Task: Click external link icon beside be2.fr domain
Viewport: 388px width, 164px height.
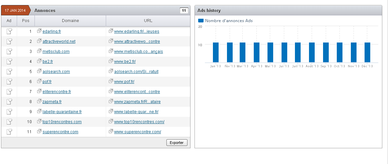Action: pos(39,61)
